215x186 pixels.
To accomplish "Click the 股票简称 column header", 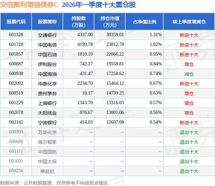I will pos(47,21).
